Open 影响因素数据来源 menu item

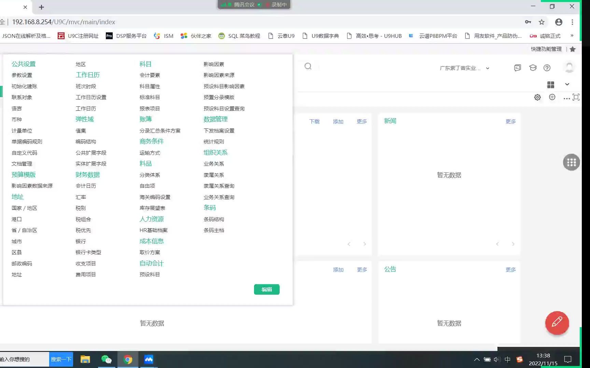point(32,186)
